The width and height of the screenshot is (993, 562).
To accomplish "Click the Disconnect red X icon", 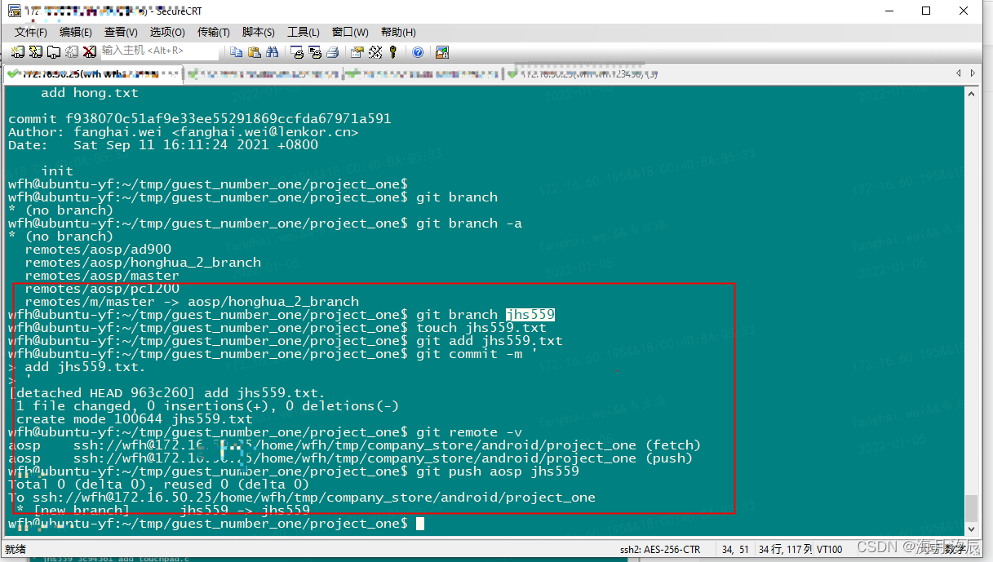I will click(89, 52).
